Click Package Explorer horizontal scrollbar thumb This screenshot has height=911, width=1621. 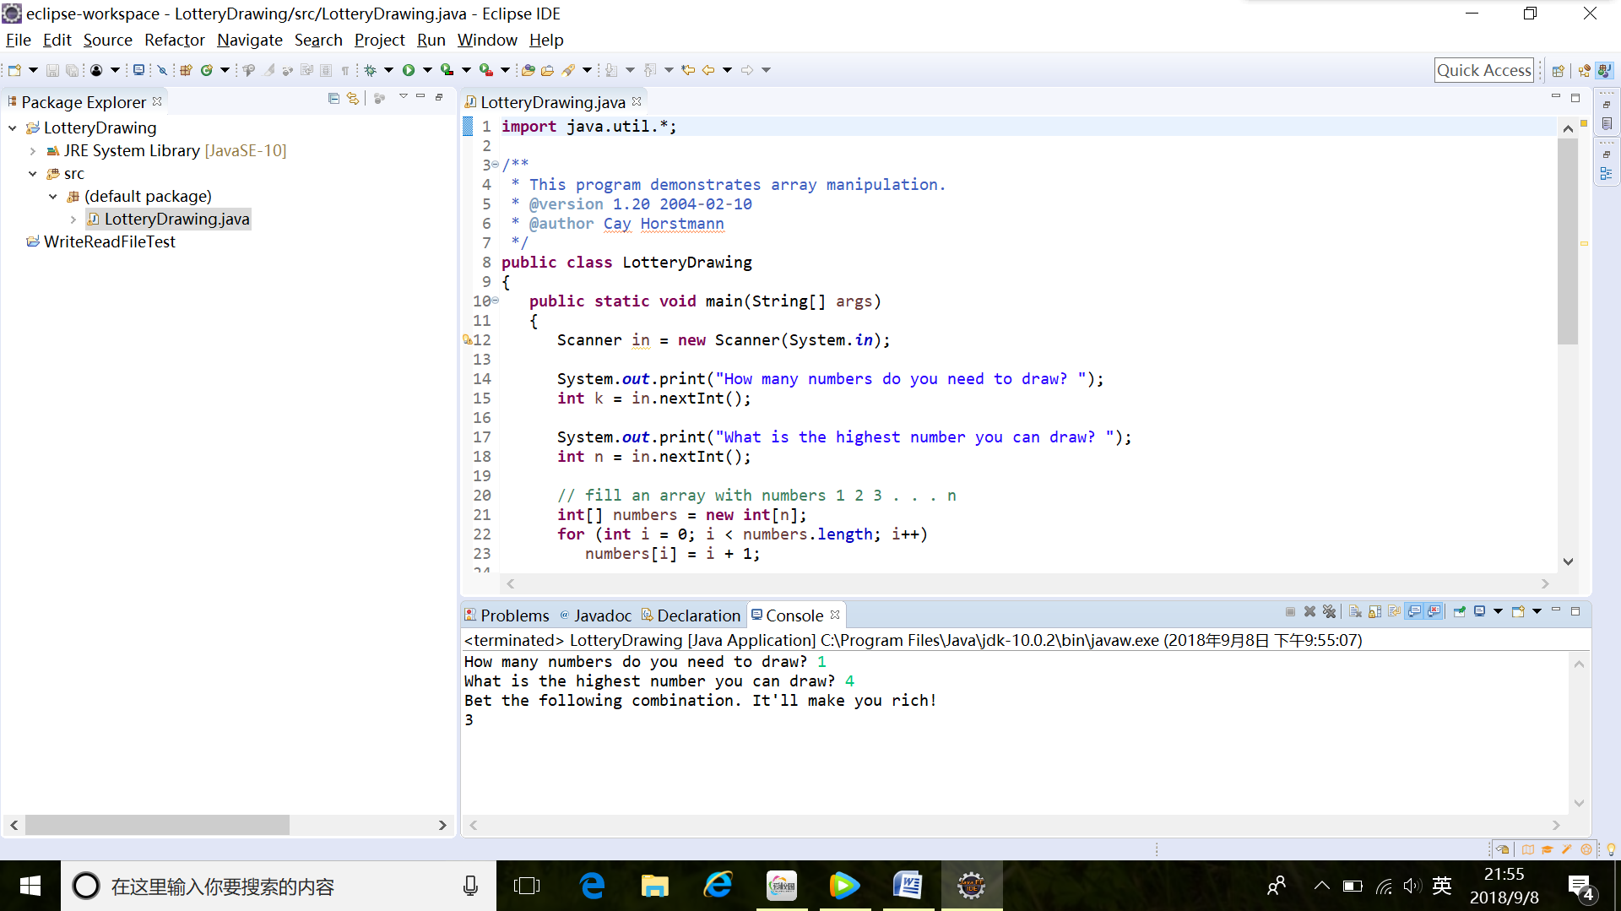(157, 825)
